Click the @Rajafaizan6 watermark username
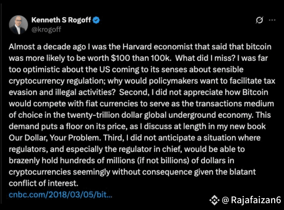The height and width of the screenshot is (210, 284). pyautogui.click(x=252, y=200)
